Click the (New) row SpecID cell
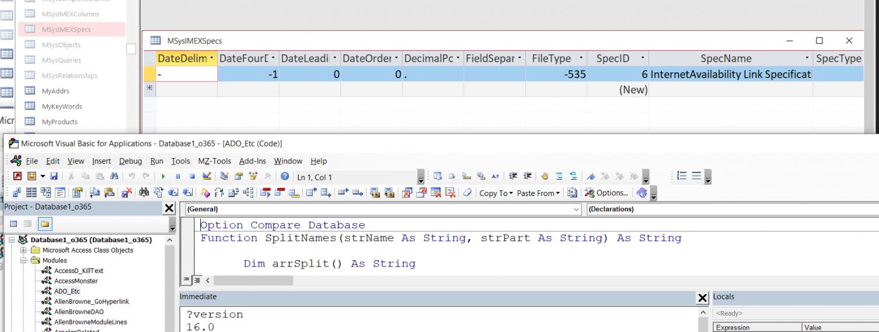 tap(618, 90)
